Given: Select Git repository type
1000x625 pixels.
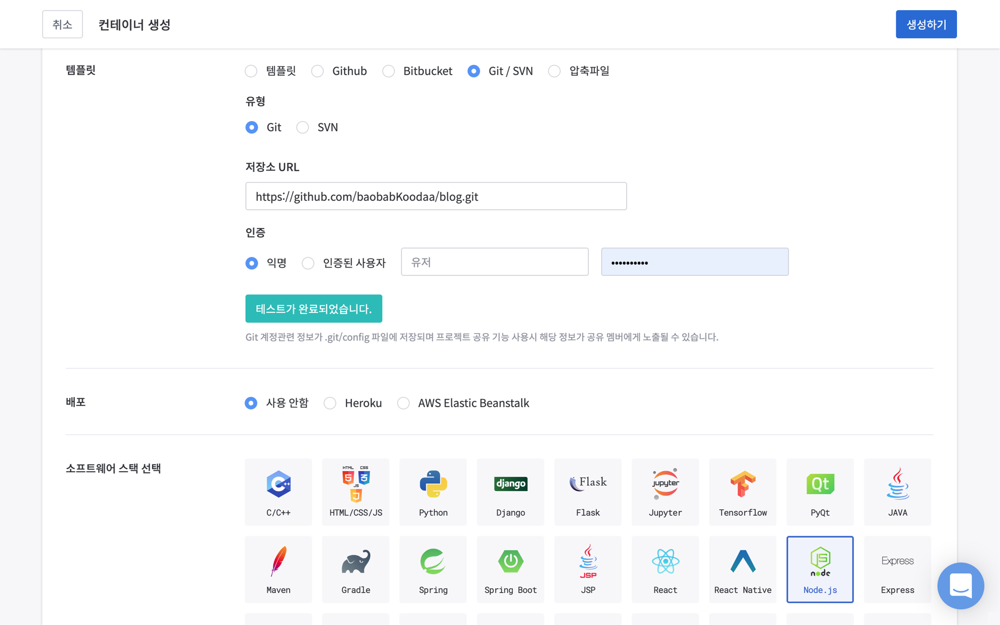Looking at the screenshot, I should [251, 127].
